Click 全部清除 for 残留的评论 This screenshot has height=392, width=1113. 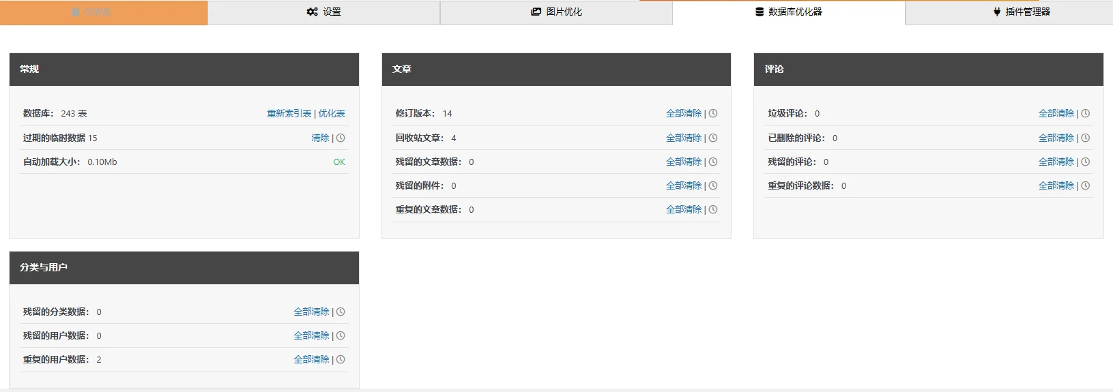[1056, 162]
